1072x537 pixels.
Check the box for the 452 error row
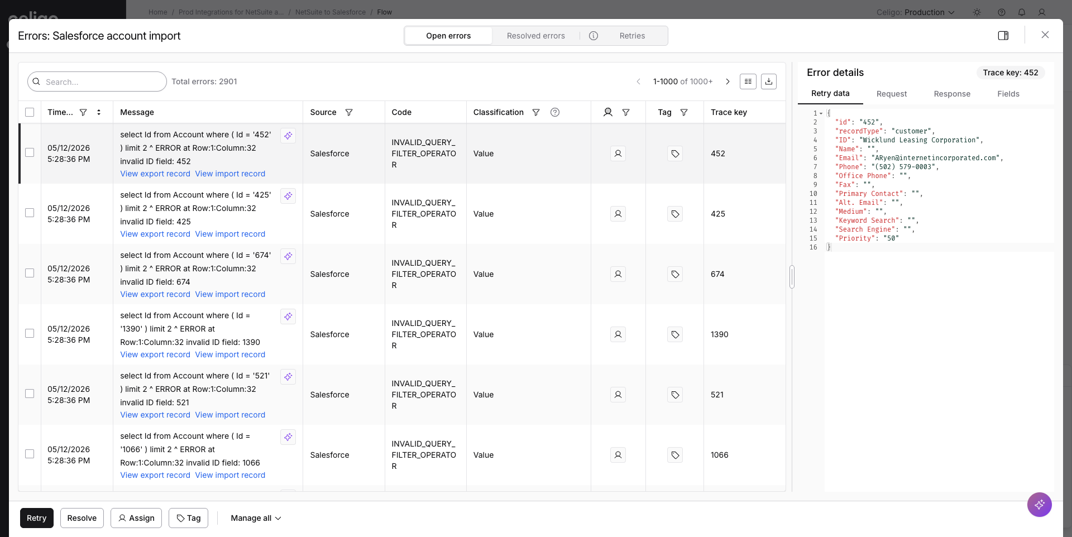[30, 152]
